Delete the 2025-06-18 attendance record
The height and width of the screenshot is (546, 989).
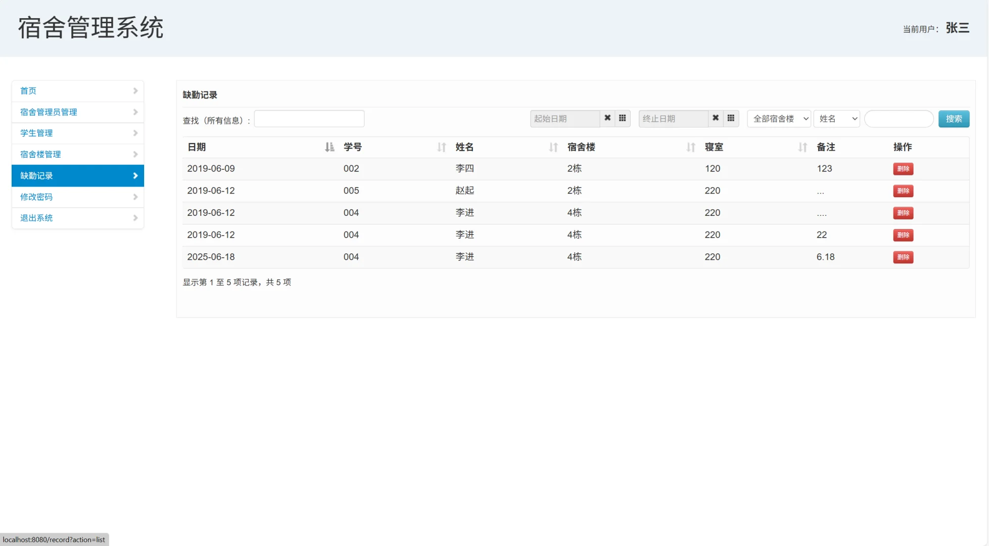tap(903, 257)
